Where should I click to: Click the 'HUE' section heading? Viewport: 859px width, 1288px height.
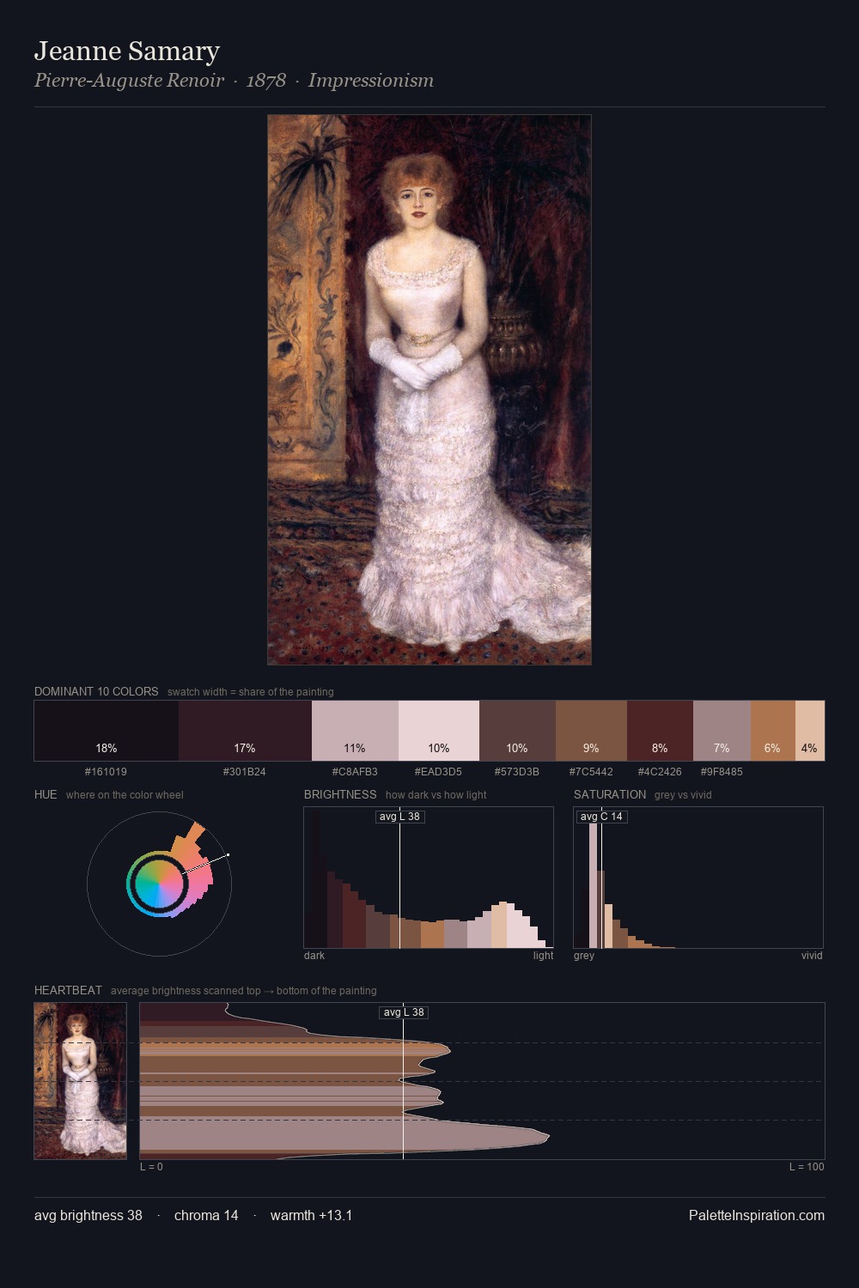(46, 794)
